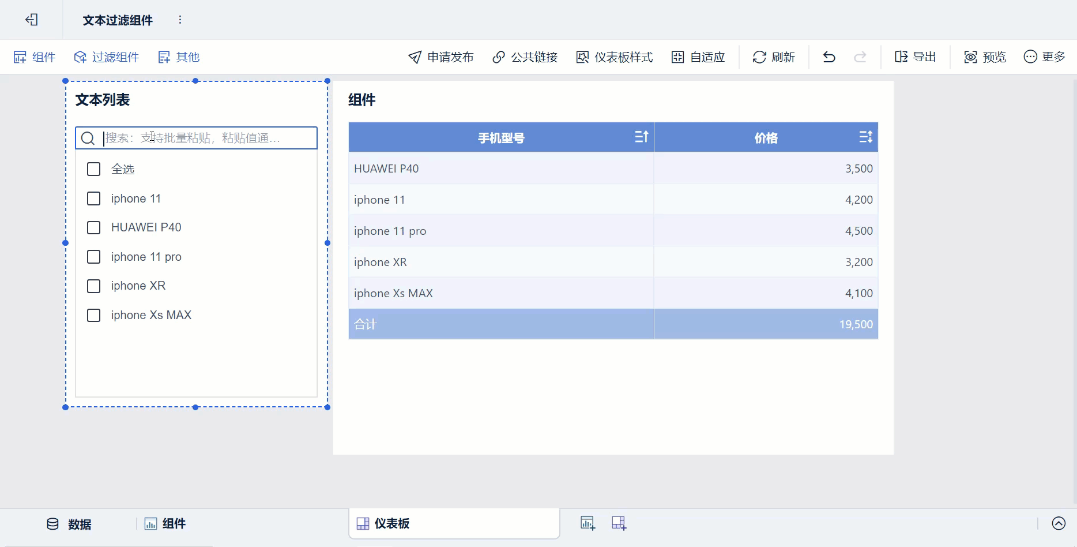The width and height of the screenshot is (1077, 547).
Task: Switch to the bottom 组件 tab
Action: tap(165, 524)
